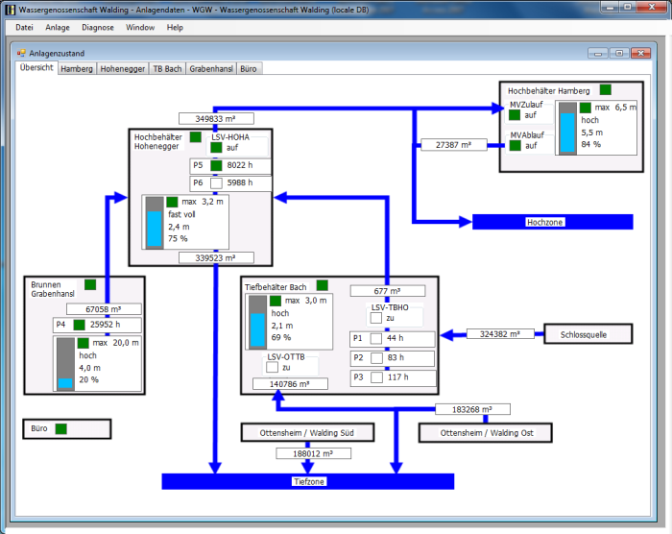Image resolution: width=672 pixels, height=534 pixels.
Task: Open the Diagnose menu
Action: tap(97, 28)
